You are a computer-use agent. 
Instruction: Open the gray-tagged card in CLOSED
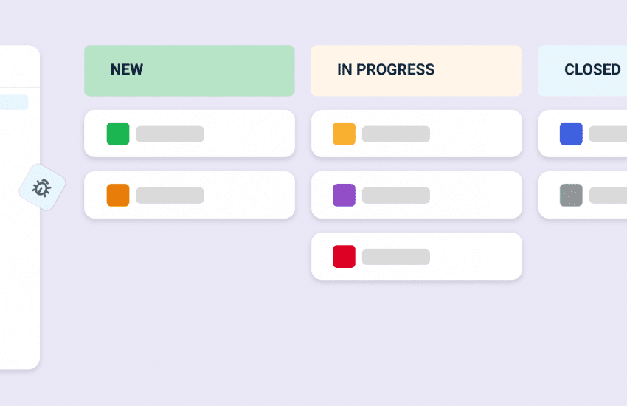605,195
